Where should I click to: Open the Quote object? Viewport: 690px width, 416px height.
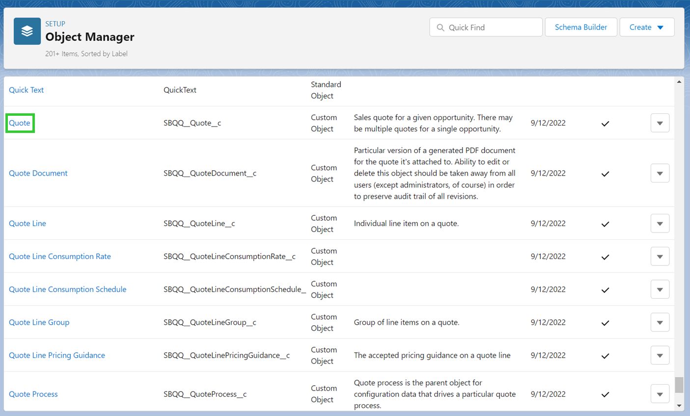coord(20,123)
